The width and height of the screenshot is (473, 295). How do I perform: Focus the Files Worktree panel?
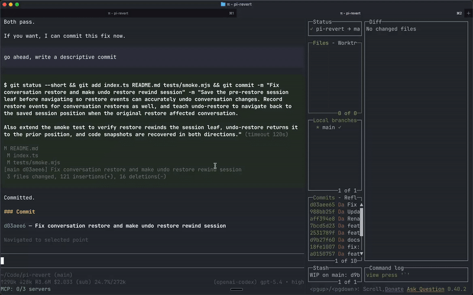point(335,78)
